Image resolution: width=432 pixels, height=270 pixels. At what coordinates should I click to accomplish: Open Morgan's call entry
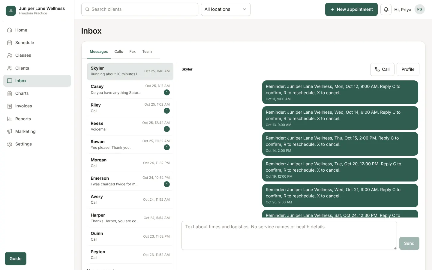pos(130,163)
